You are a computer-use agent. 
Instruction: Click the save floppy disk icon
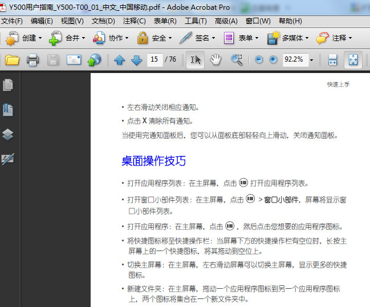[53, 60]
